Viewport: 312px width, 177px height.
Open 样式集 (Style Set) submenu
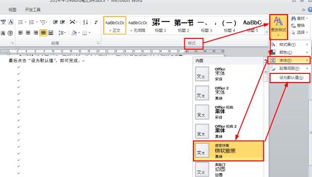point(290,44)
